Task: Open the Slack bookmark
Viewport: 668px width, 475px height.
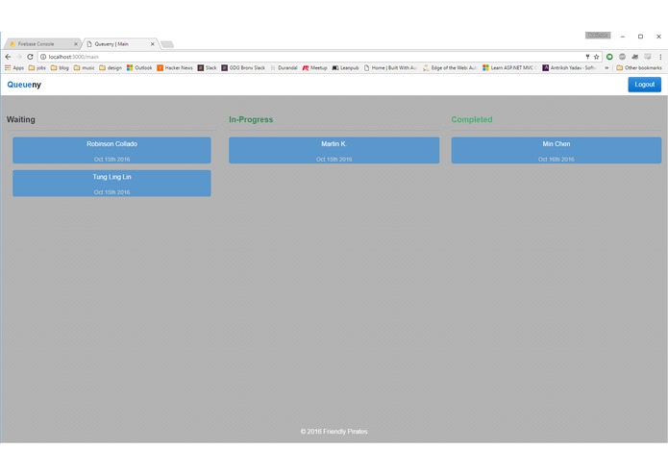Action: 207,67
